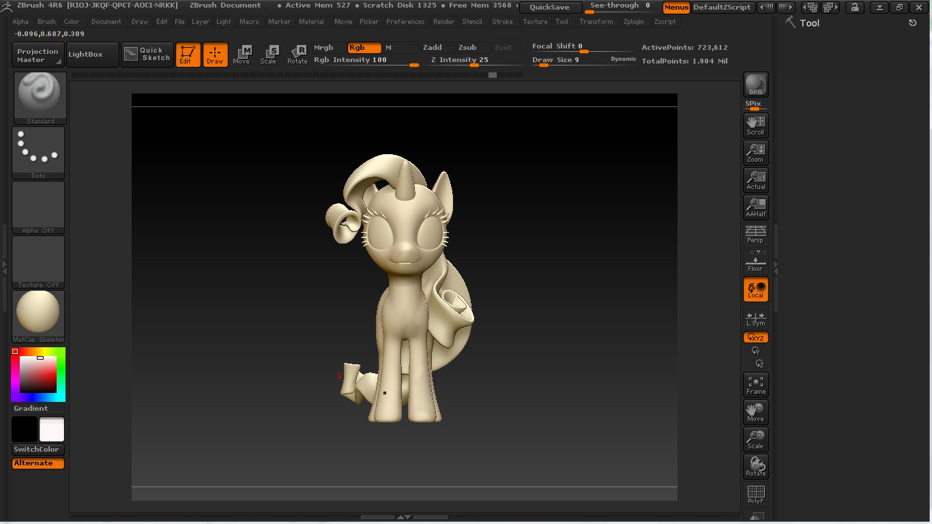Select the right-shelf Move view tool

[x=755, y=411]
